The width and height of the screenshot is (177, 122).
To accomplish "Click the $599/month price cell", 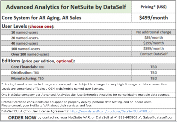I will coord(154,49).
